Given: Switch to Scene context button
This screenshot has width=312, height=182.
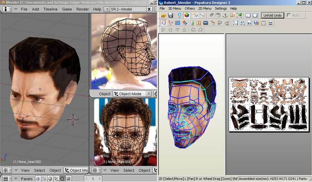Looking at the screenshot, I should point(68,179).
